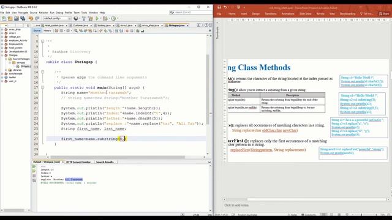
Task: Click the Build Project hammer icon
Action: point(84,18)
